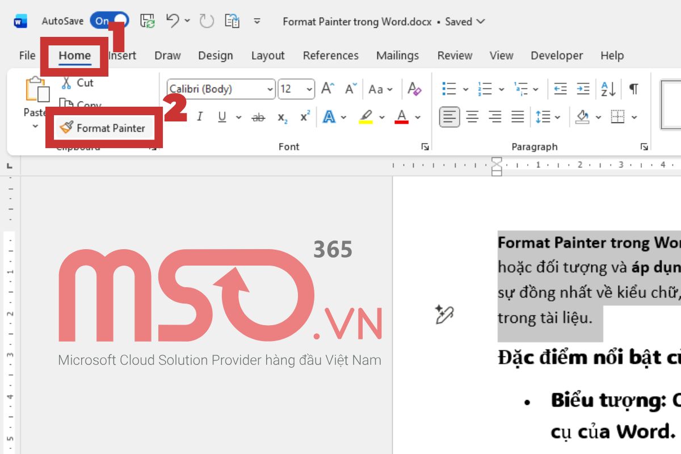The height and width of the screenshot is (454, 681).
Task: Open underline style dropdown arrow
Action: pyautogui.click(x=239, y=117)
